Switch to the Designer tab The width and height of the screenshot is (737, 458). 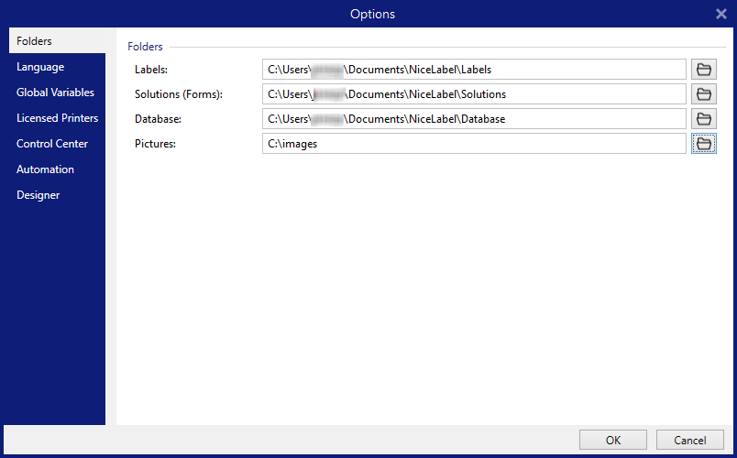tap(38, 195)
